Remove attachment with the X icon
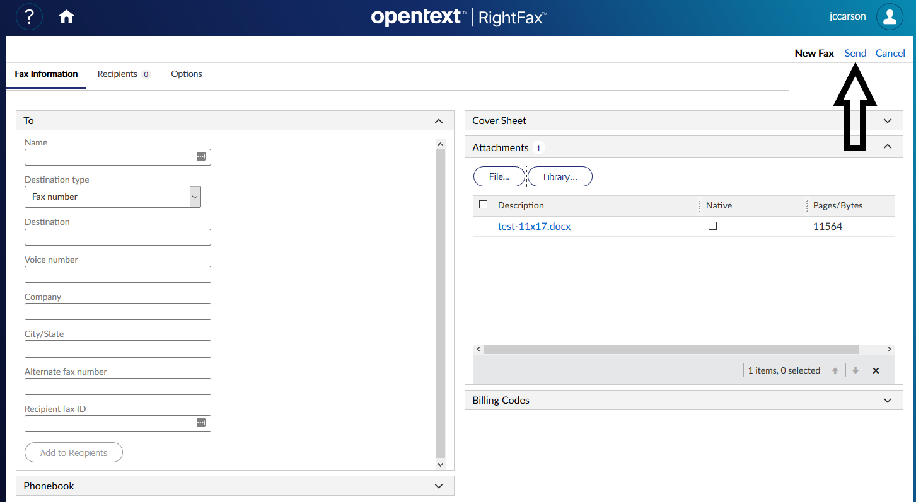 coord(876,371)
